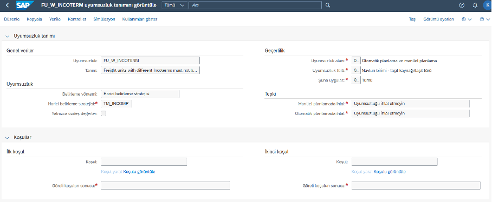This screenshot has width=492, height=202.
Task: Click Uyumsuzluk alanı code field
Action: click(x=356, y=60)
